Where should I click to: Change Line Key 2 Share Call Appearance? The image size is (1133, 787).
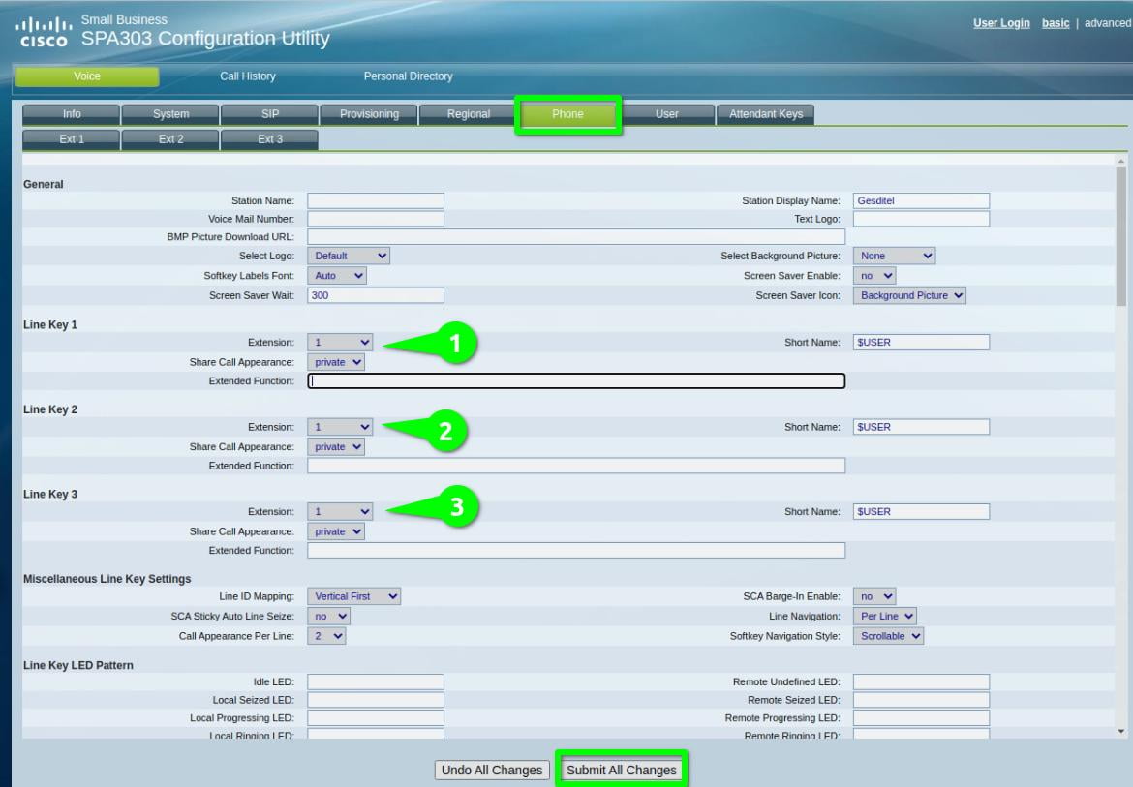point(336,447)
